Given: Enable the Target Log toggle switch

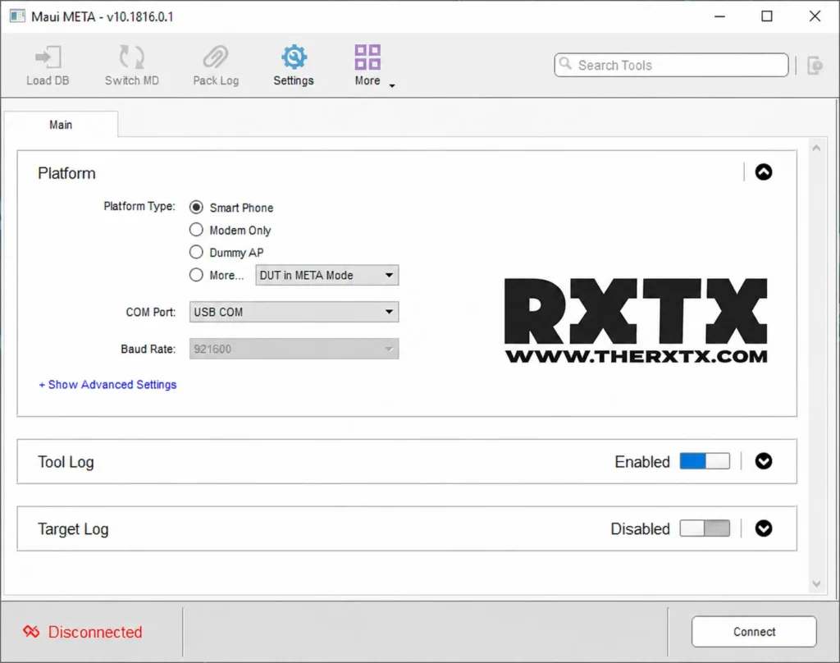Looking at the screenshot, I should click(x=705, y=528).
